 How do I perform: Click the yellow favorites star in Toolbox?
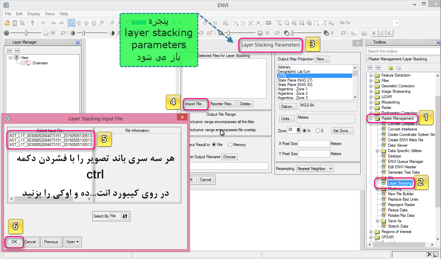pos(390,67)
